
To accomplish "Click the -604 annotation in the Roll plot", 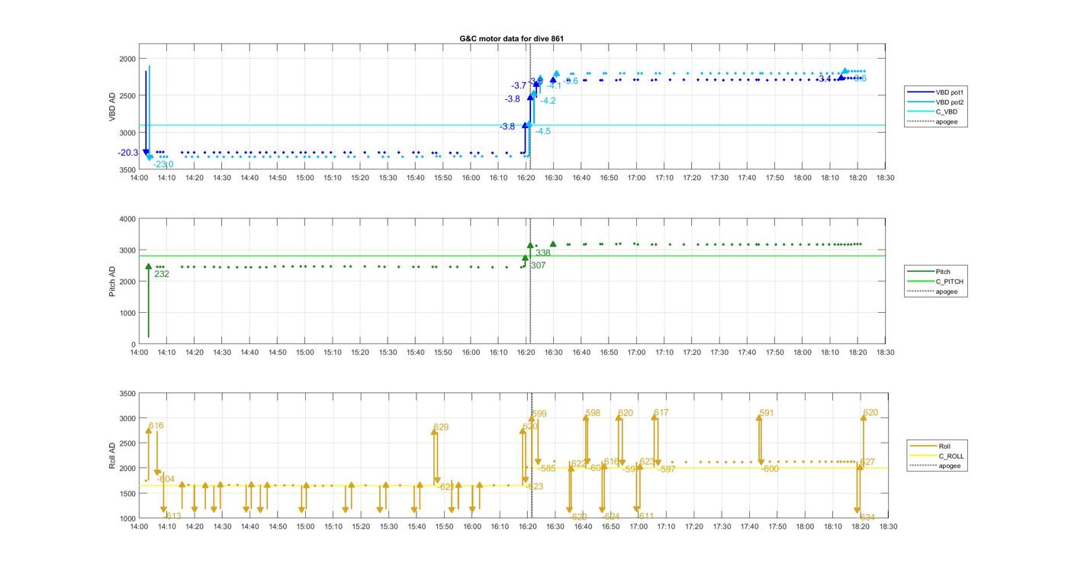I will coord(166,479).
